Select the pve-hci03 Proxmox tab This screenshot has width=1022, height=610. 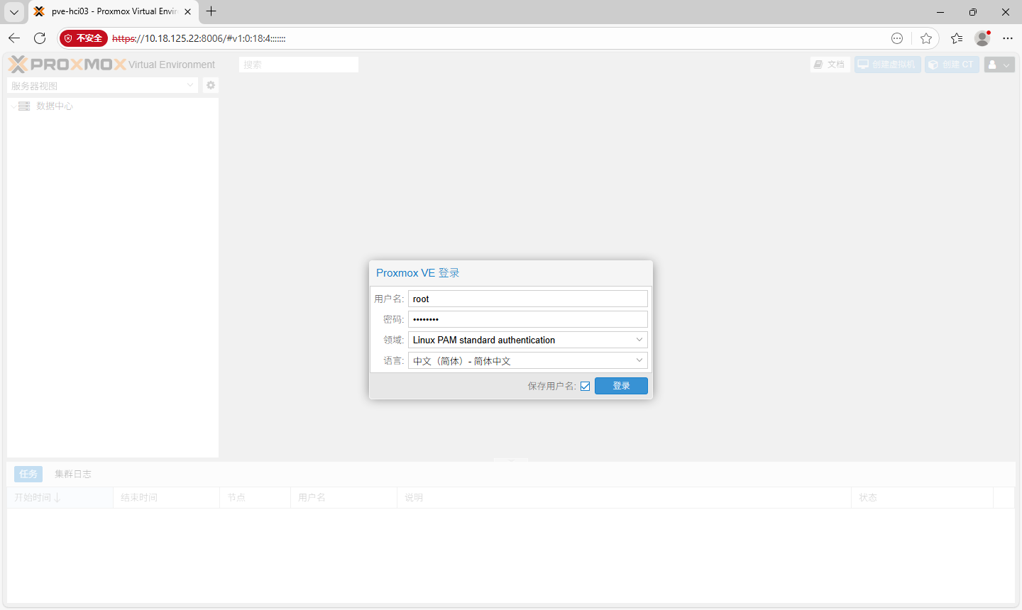click(114, 11)
